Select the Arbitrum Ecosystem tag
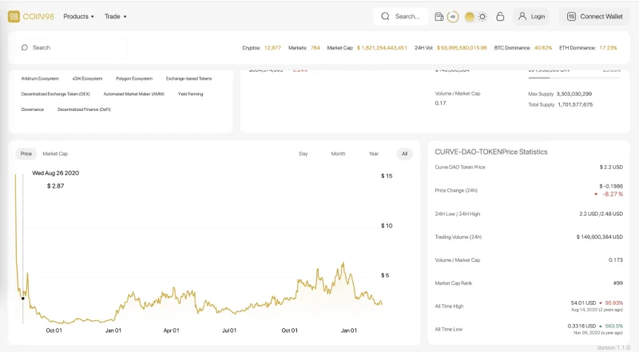This screenshot has height=352, width=639. click(40, 79)
